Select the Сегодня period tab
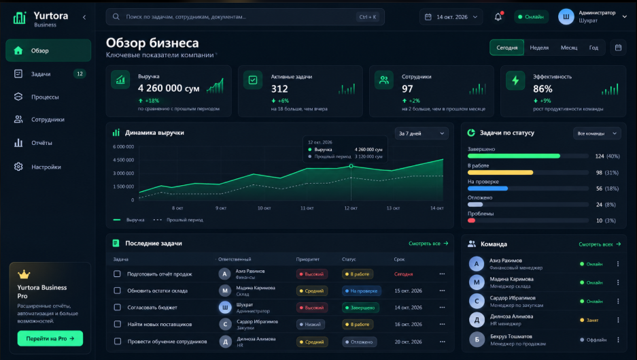 click(507, 48)
